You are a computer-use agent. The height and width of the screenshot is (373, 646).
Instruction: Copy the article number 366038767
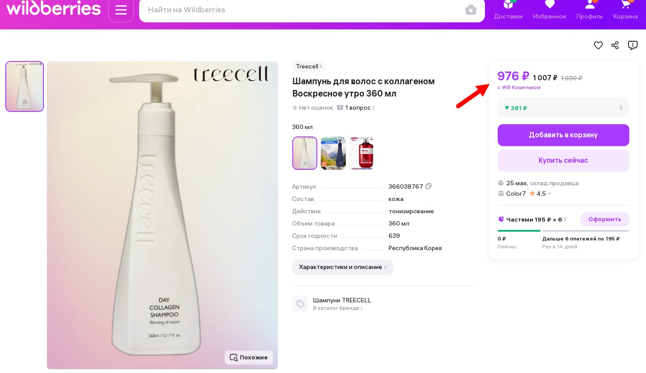[x=428, y=186]
